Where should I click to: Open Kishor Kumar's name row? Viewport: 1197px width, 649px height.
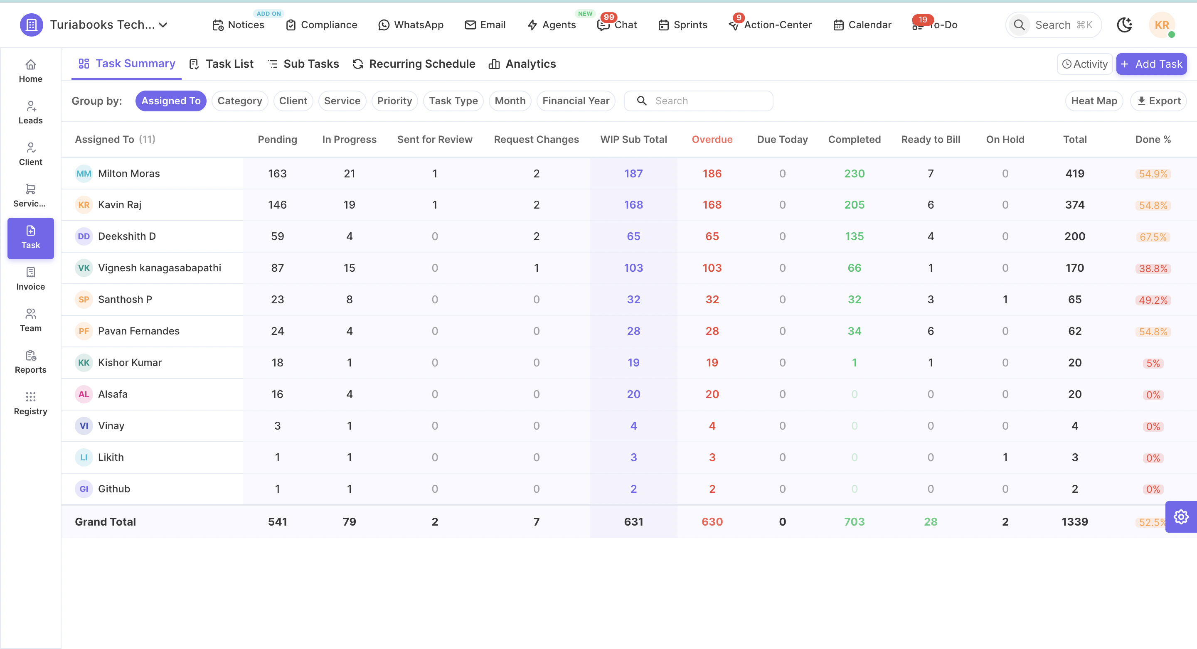pyautogui.click(x=130, y=363)
